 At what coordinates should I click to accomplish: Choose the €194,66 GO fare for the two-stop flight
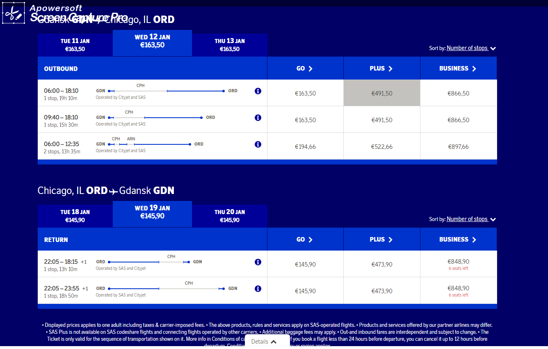point(305,146)
